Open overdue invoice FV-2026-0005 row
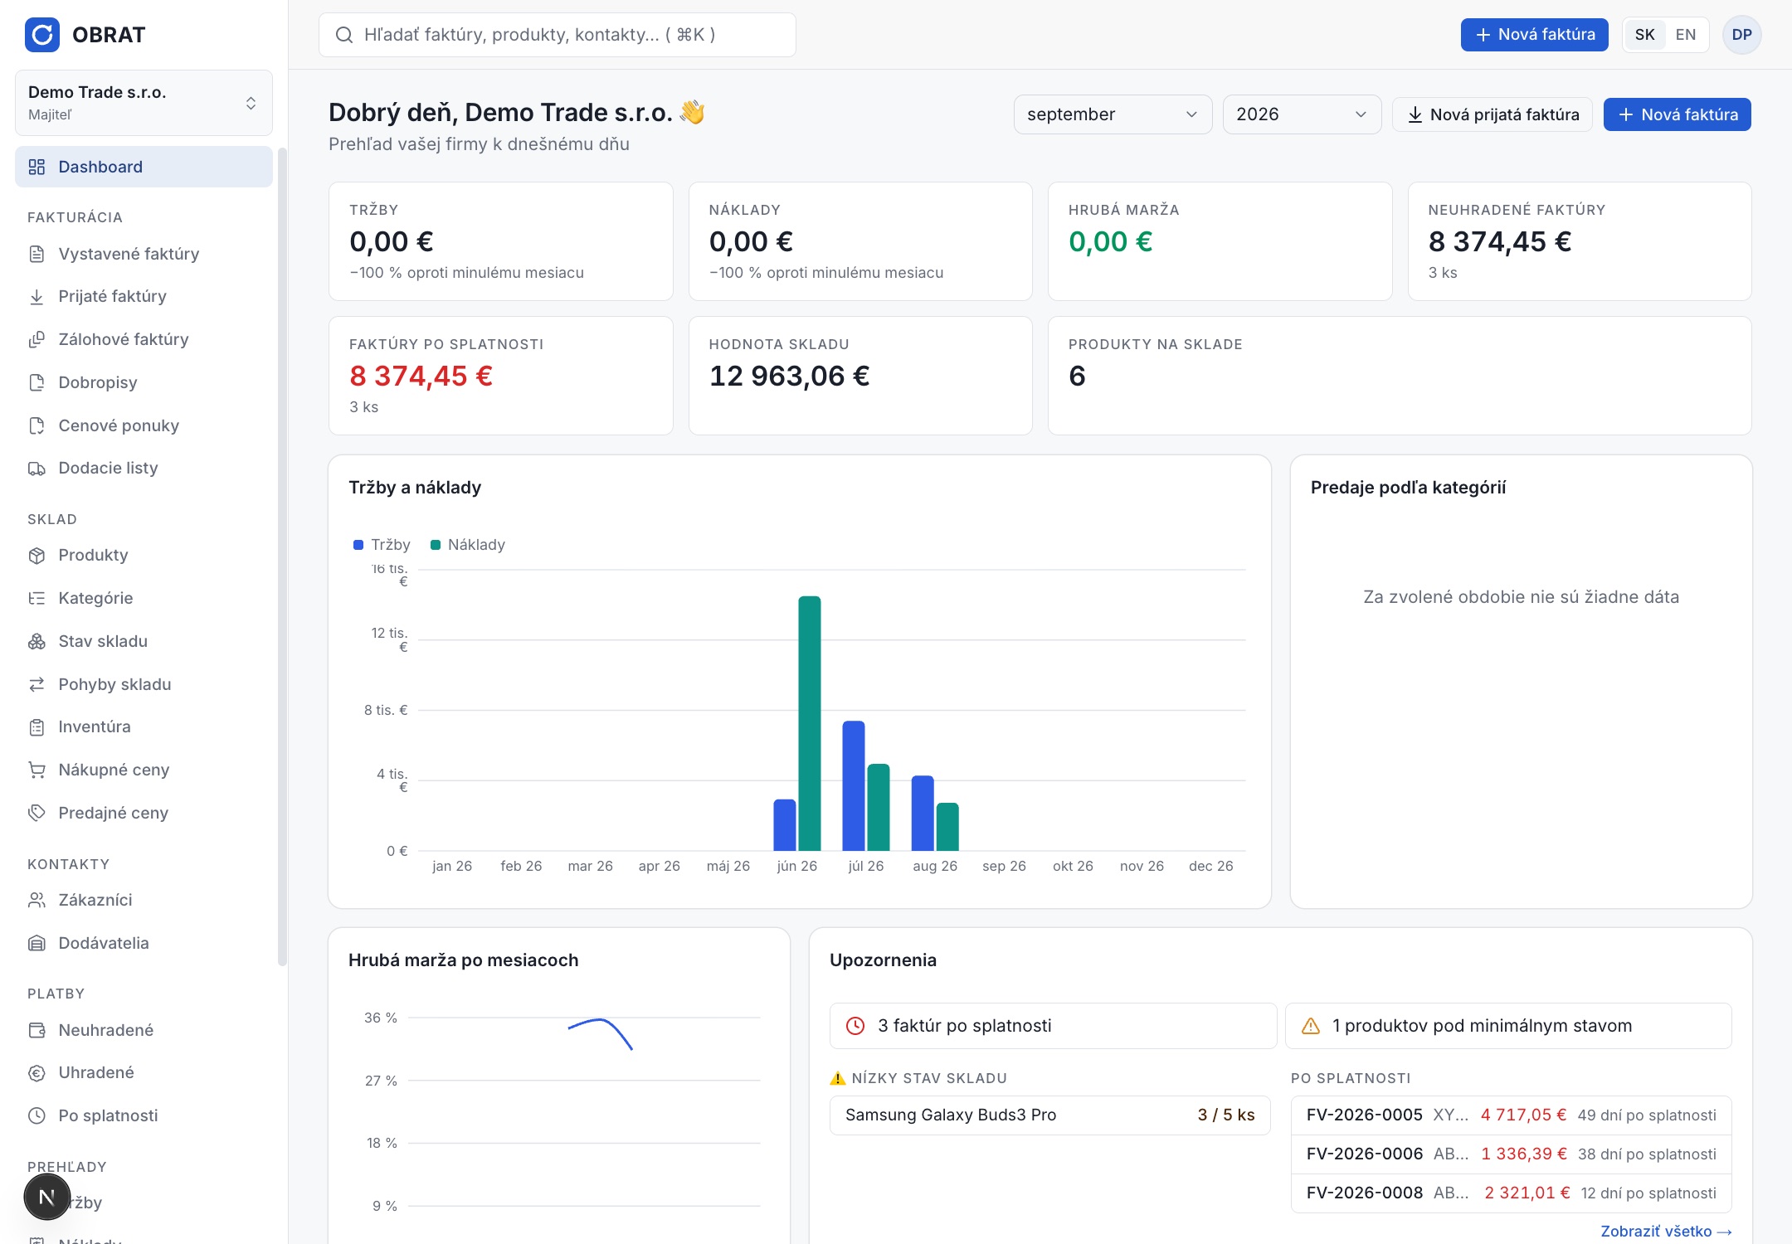The height and width of the screenshot is (1244, 1792). pyautogui.click(x=1511, y=1115)
